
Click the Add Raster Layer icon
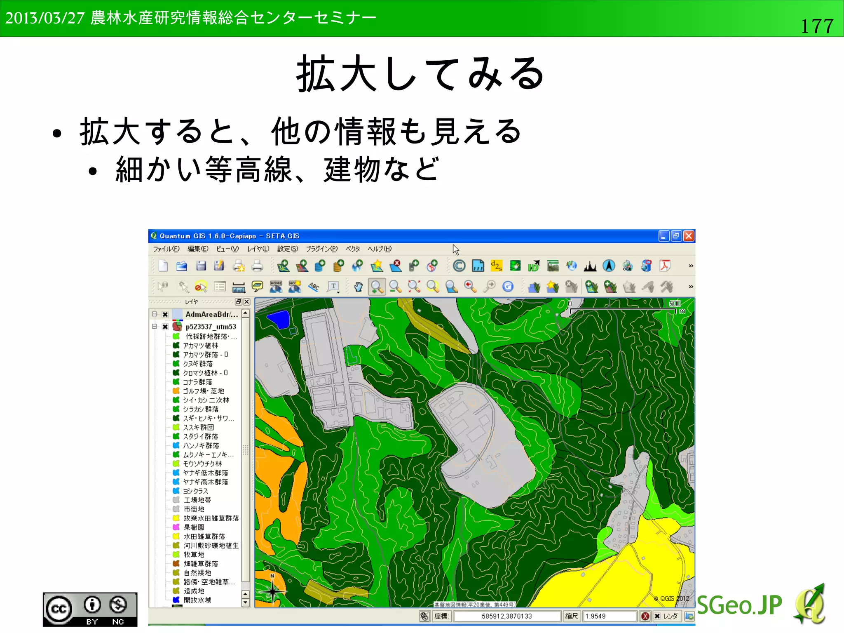(x=302, y=266)
